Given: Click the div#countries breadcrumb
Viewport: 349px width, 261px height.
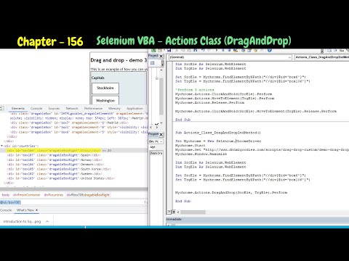Looking at the screenshot, I should pyautogui.click(x=54, y=195).
